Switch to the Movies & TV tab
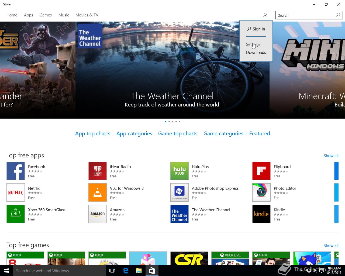The image size is (345, 276). (x=87, y=15)
